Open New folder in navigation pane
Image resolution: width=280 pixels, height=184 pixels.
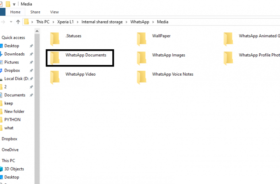tap(14, 111)
